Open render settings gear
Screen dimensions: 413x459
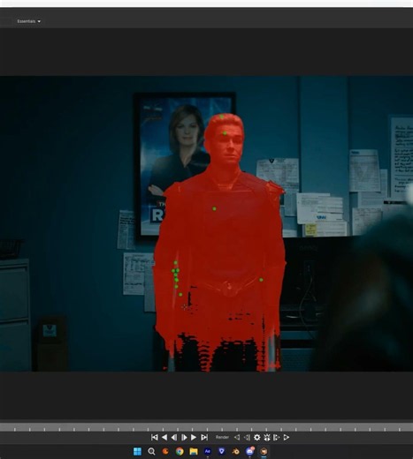257,438
